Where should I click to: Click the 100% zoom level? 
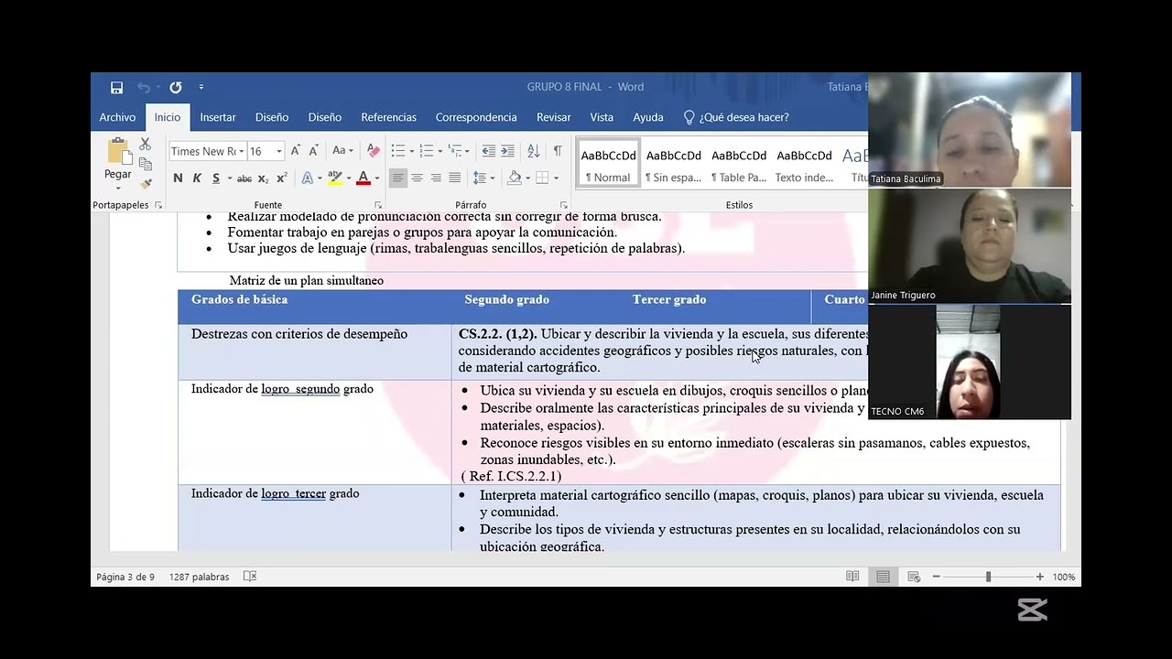click(x=1063, y=577)
